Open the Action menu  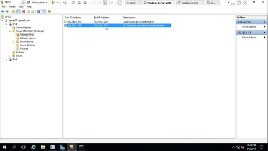click(12, 7)
